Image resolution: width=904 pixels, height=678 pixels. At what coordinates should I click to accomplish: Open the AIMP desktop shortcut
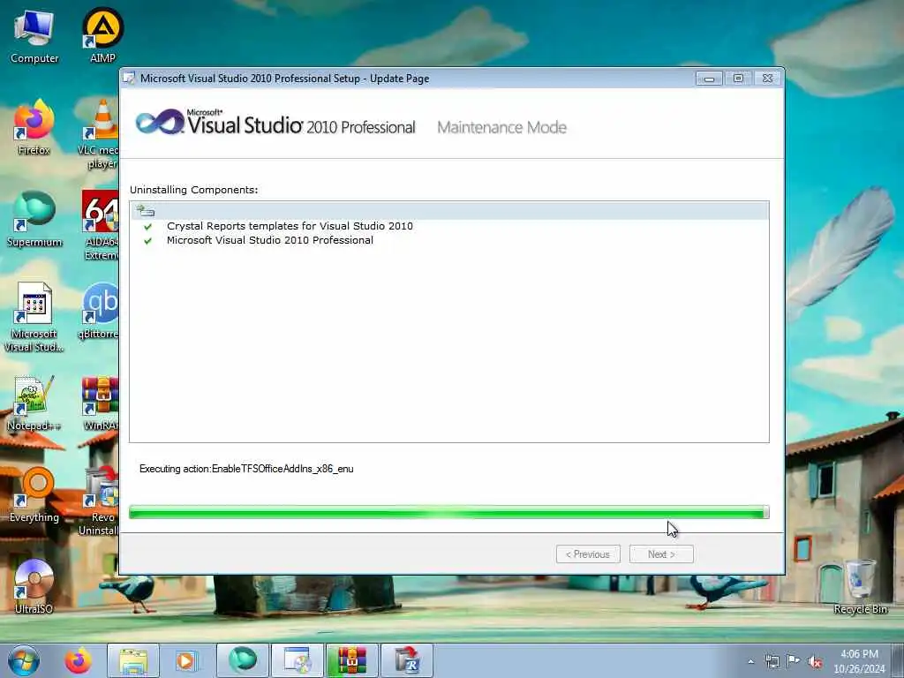tap(102, 36)
